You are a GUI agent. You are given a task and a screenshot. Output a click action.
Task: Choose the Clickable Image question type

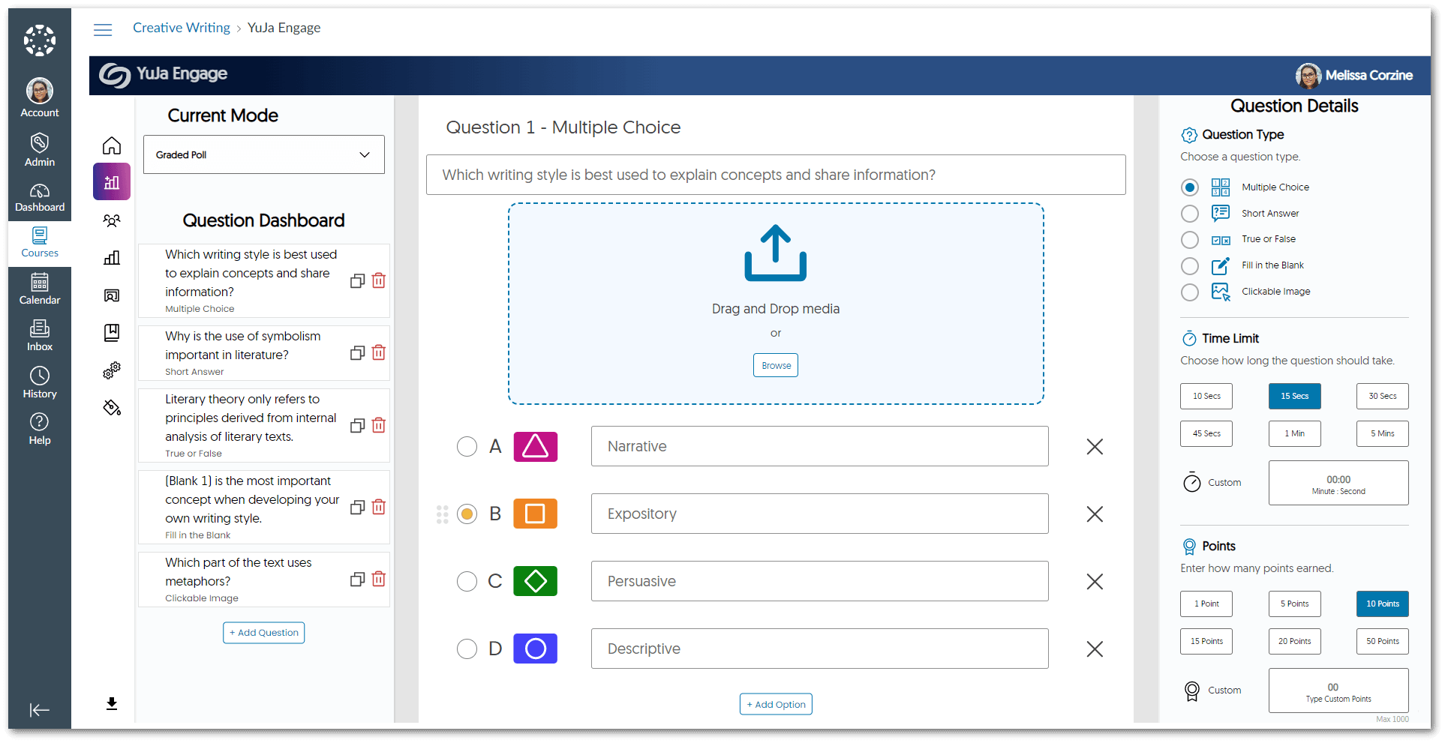1189,292
